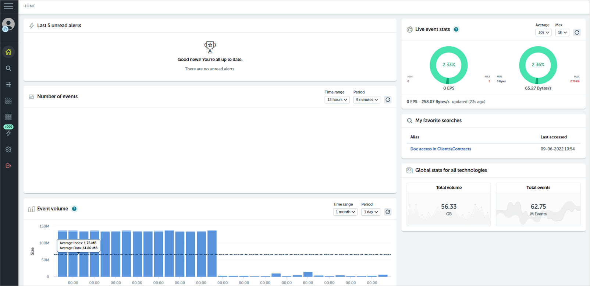
Task: Open settings gear in the sidebar
Action: click(8, 149)
